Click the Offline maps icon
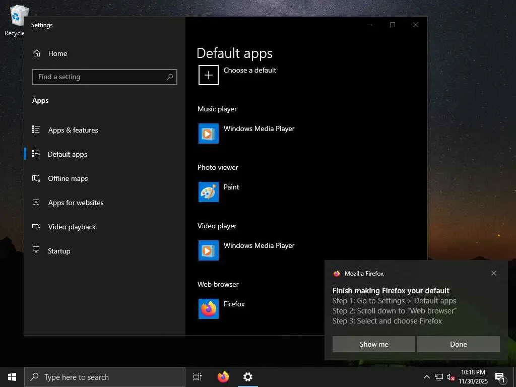516x387 pixels. point(36,178)
